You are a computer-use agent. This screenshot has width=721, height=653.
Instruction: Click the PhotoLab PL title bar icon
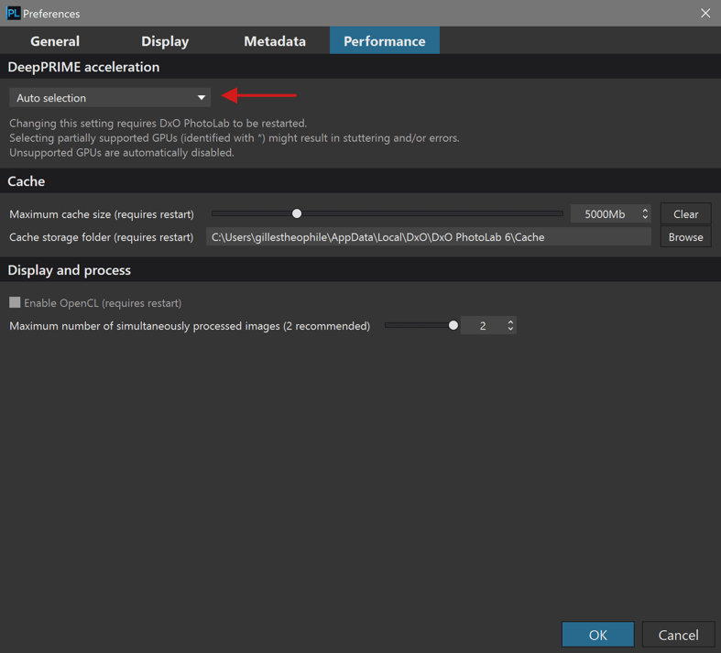(x=14, y=14)
